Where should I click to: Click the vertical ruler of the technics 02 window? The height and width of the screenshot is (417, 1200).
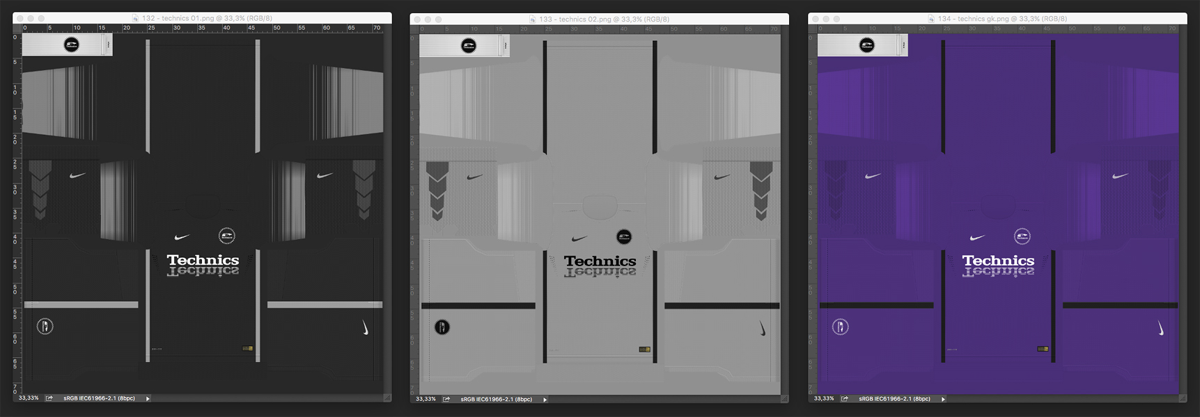click(414, 214)
